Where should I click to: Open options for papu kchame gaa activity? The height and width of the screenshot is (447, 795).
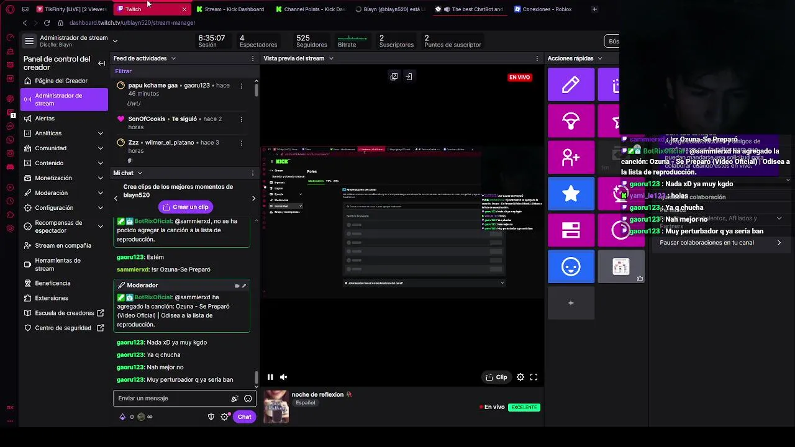(242, 86)
